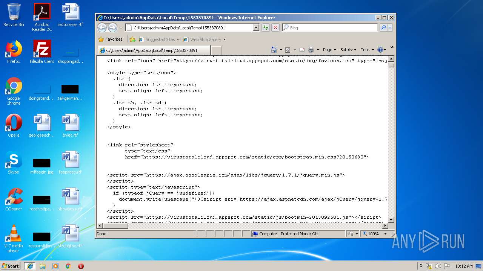This screenshot has width=483, height=271.
Task: Select the Skype desktop shortcut
Action: pyautogui.click(x=14, y=163)
